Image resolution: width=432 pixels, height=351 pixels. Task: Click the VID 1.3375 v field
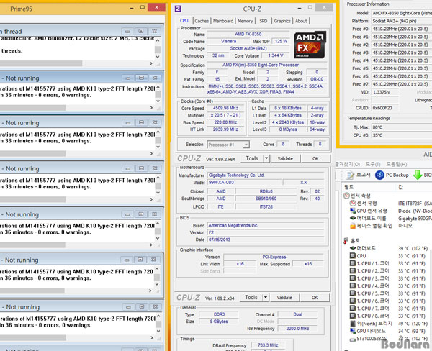pyautogui.click(x=385, y=92)
